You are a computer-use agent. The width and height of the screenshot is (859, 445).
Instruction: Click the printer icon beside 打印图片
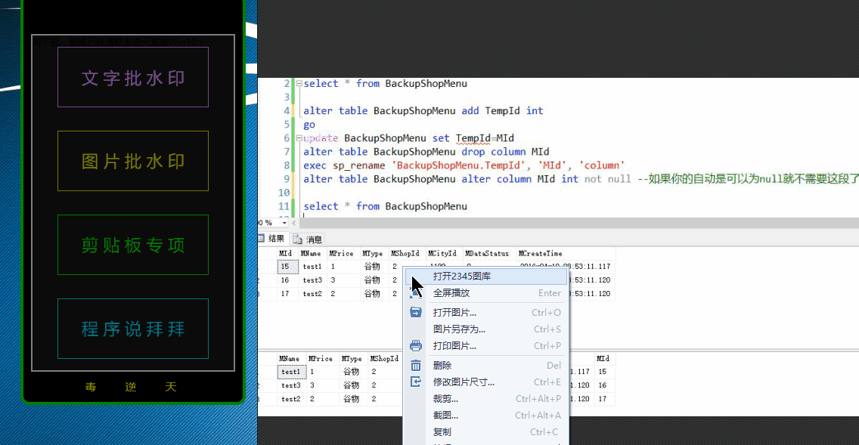pyautogui.click(x=416, y=345)
